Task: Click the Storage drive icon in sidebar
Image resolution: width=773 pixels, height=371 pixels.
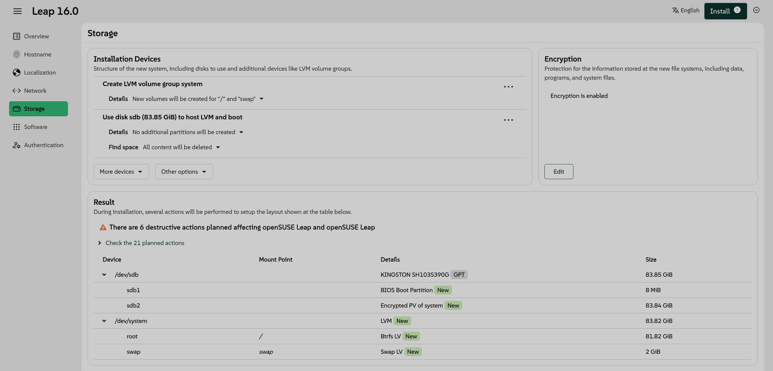Action: pyautogui.click(x=17, y=109)
